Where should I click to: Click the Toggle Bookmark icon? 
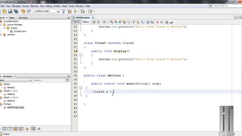tap(142, 22)
